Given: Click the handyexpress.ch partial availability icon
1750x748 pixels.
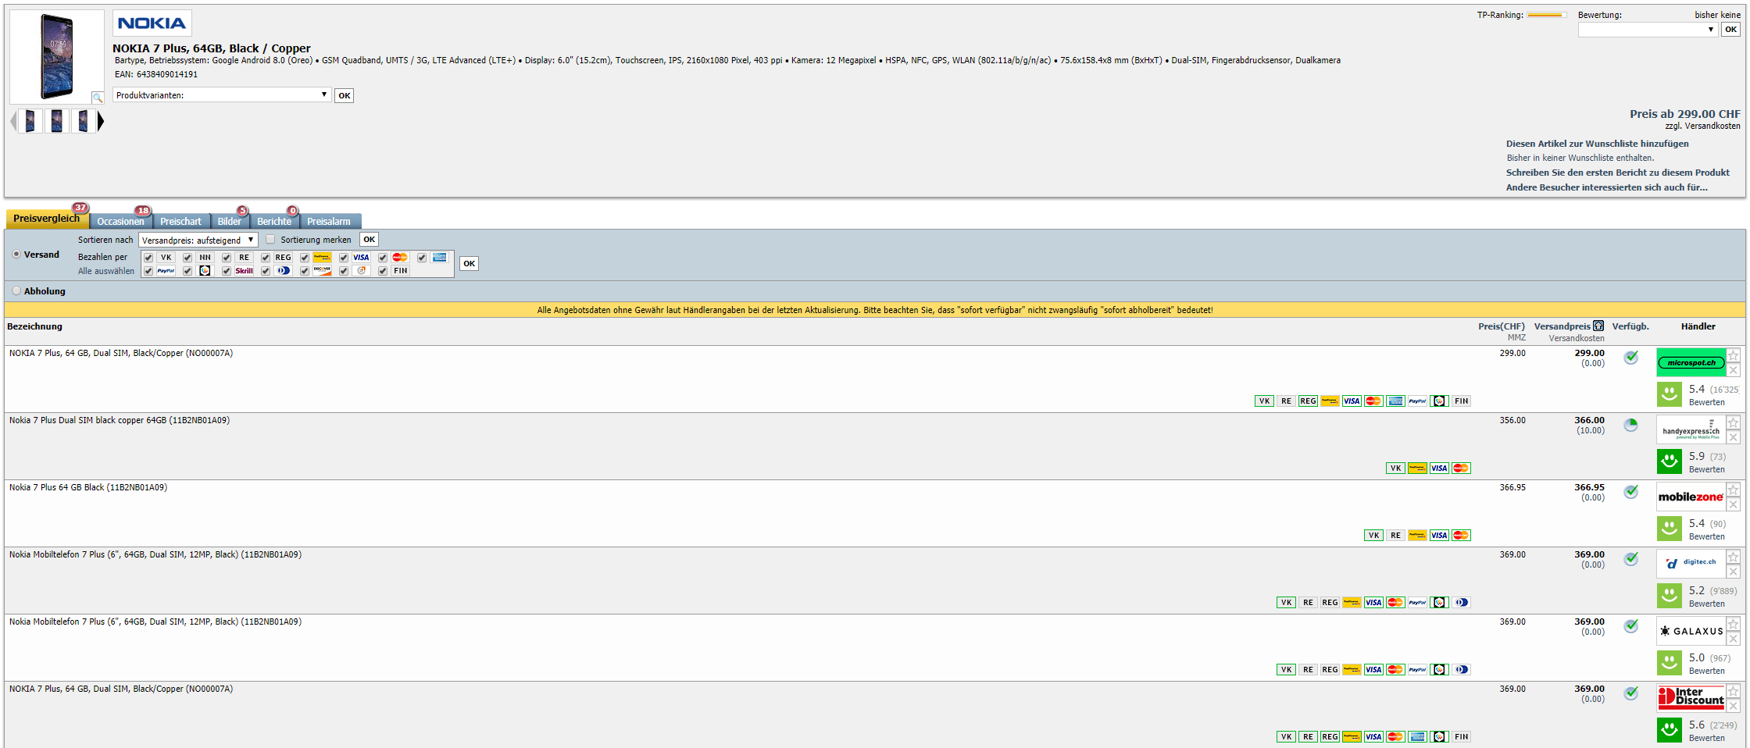Looking at the screenshot, I should click(x=1631, y=425).
